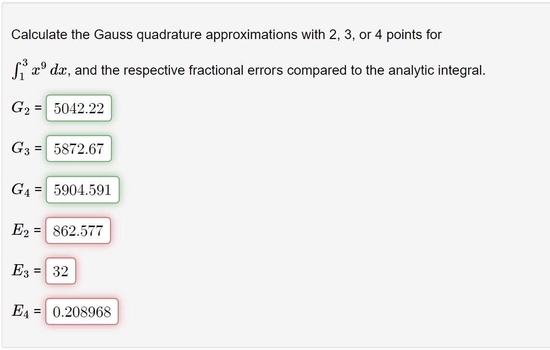The height and width of the screenshot is (350, 550).
Task: Select the G3 input showing 5872.67
Action: (x=79, y=148)
